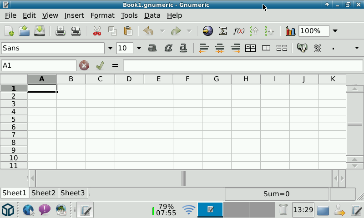Open a file using the Open icon
364x218 pixels.
pos(24,31)
